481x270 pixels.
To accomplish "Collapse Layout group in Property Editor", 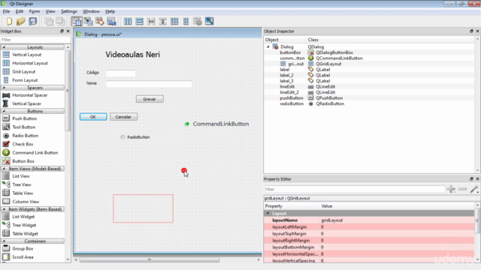I will pos(268,213).
